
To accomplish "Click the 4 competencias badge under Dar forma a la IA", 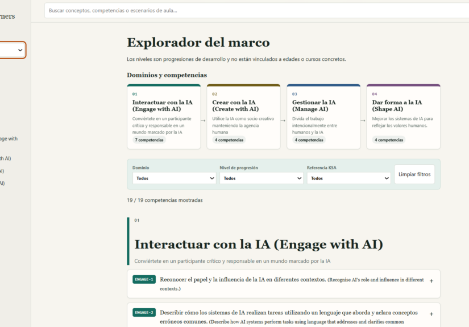I will pos(389,140).
